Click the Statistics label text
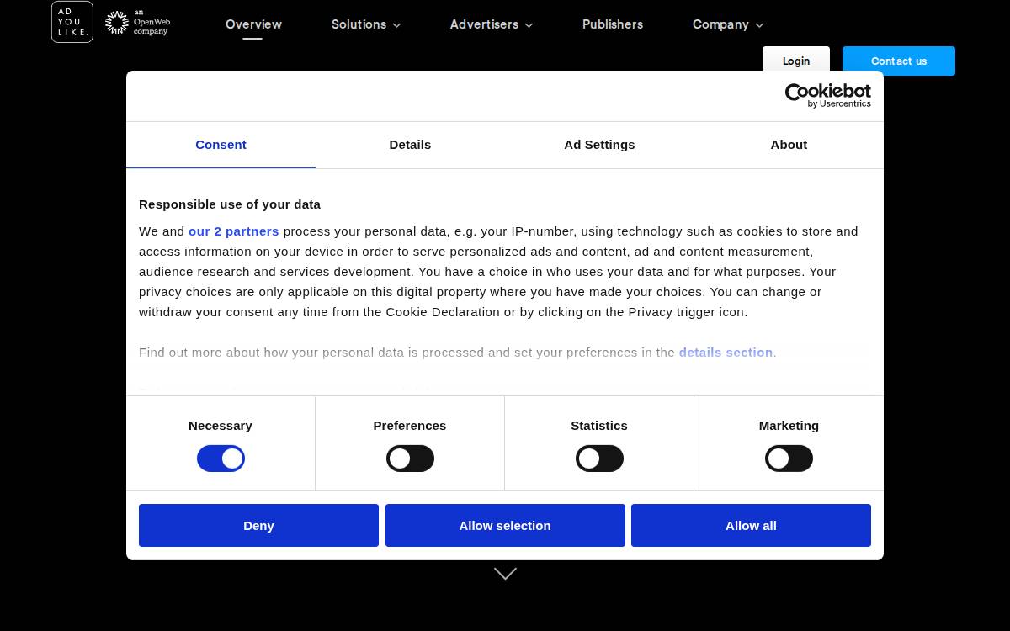The image size is (1010, 631). pos(599,426)
